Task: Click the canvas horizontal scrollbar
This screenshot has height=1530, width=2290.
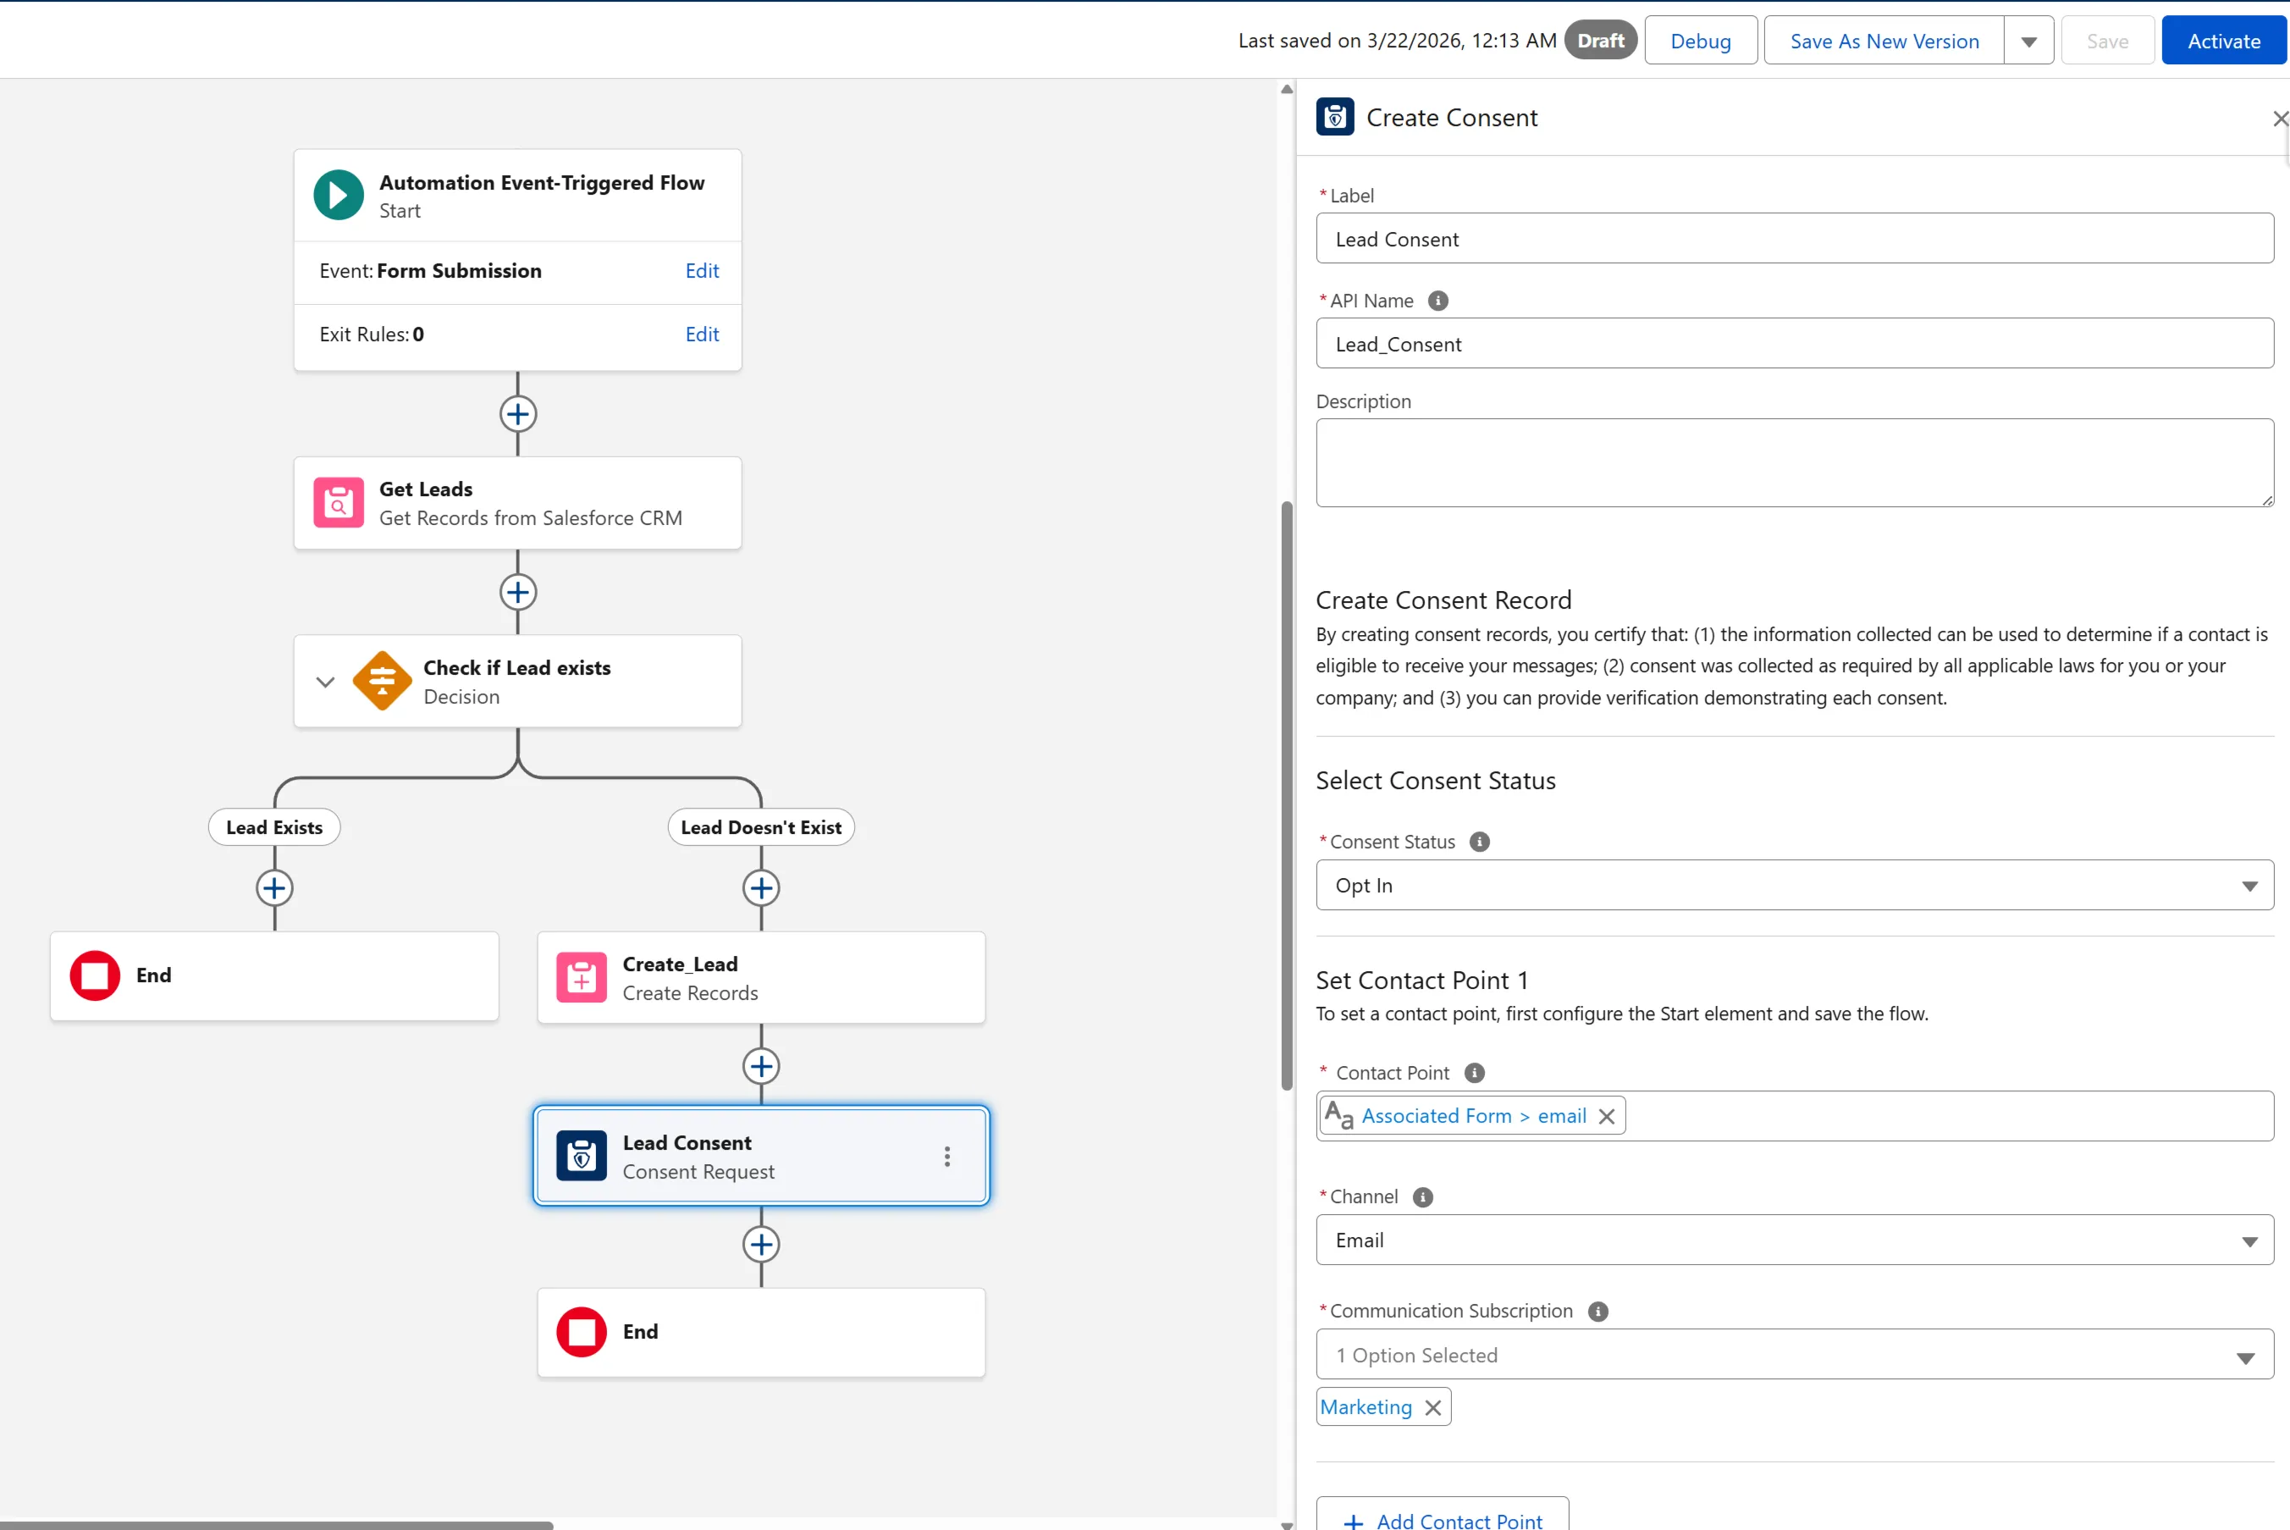Action: pos(276,1525)
